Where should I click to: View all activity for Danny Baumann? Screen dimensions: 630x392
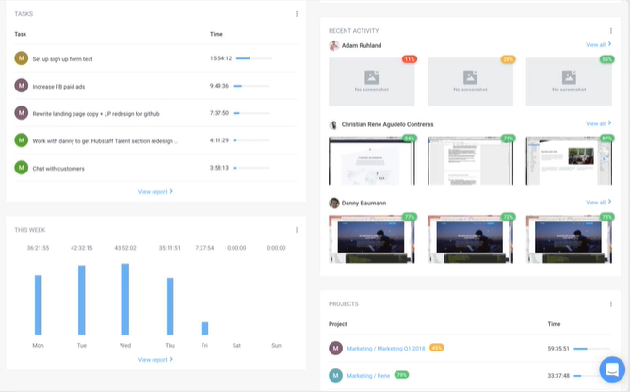599,202
